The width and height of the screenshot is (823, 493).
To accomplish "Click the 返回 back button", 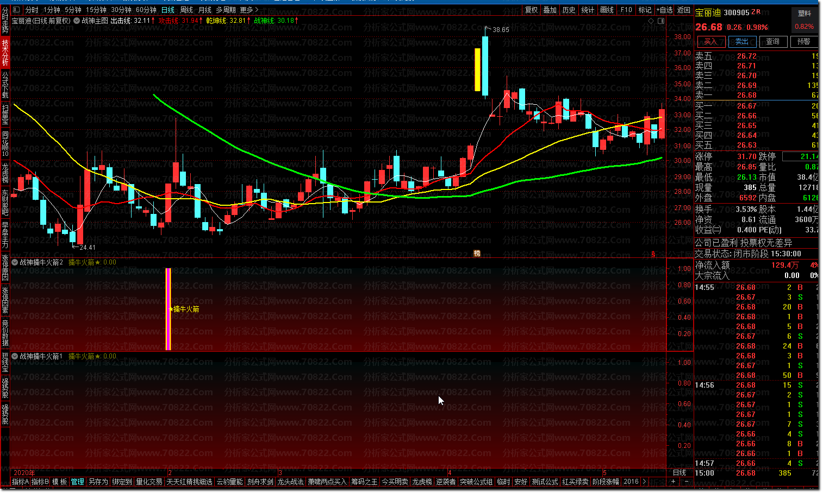I will click(684, 10).
